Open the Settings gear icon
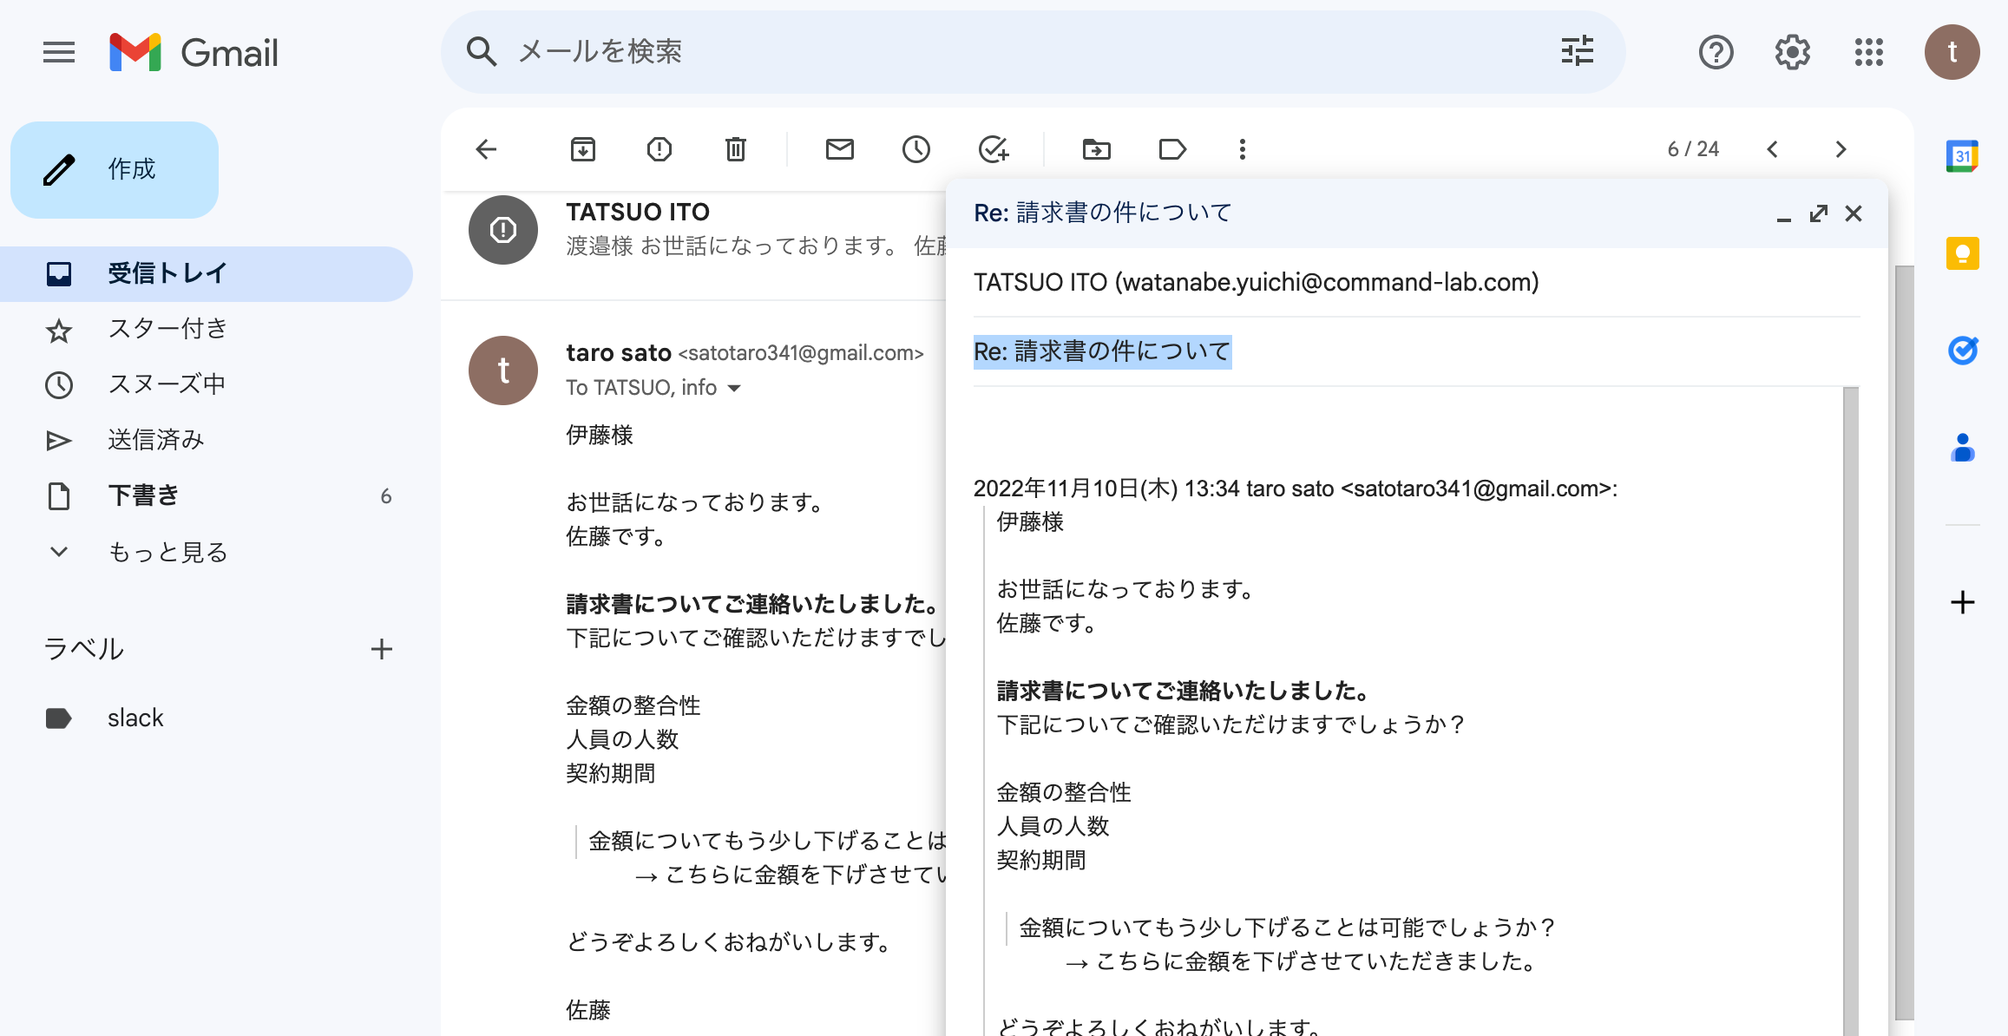The height and width of the screenshot is (1036, 2008). click(1792, 52)
